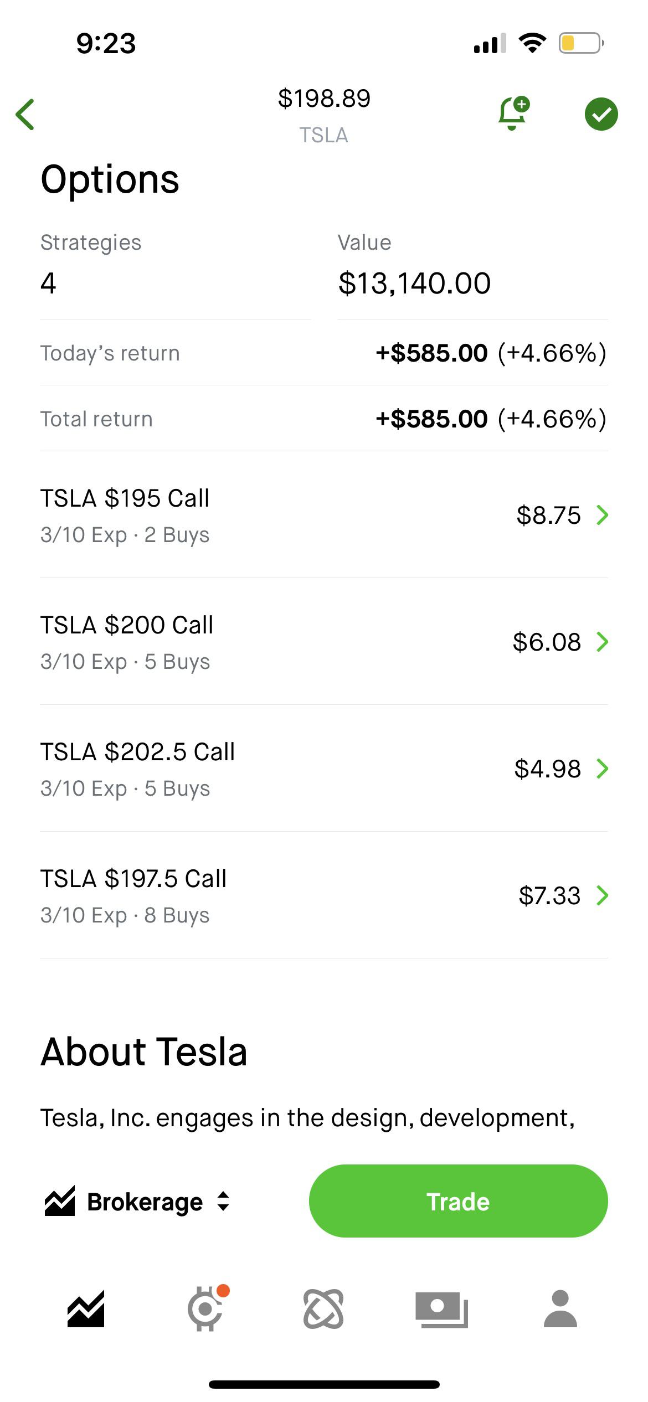
Task: Add a TSLA price alert bell
Action: [513, 114]
